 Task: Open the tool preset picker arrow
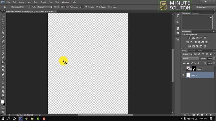(8, 7)
